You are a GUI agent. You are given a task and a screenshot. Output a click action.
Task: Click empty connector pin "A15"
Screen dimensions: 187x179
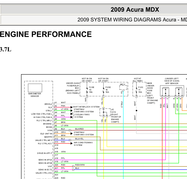coord(56,148)
